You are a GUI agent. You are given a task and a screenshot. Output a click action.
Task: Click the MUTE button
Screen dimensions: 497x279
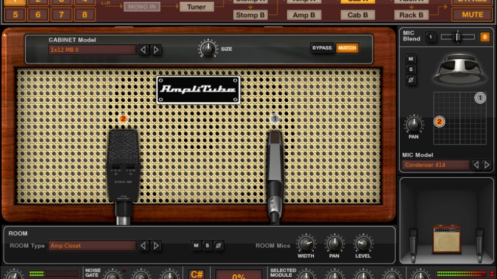[x=471, y=15]
